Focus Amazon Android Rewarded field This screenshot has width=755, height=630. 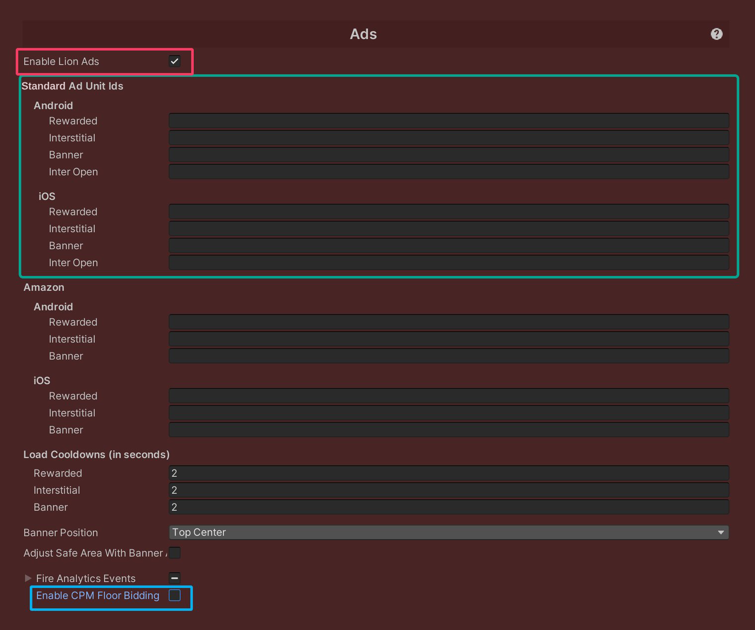(448, 322)
